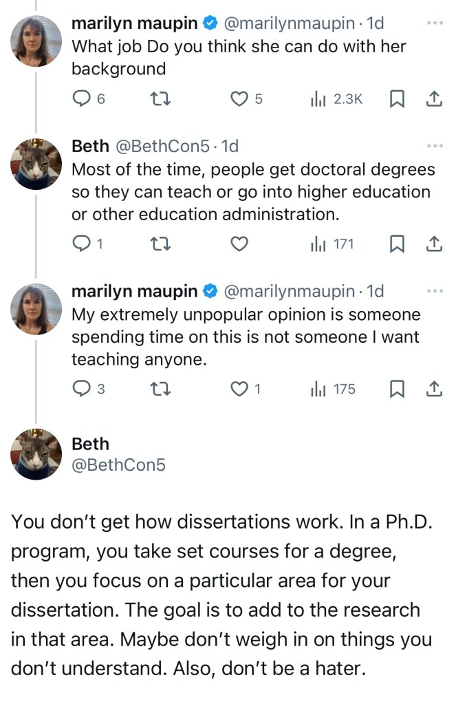Repost Beth's doctoral degrees tweet
The image size is (456, 704).
tap(160, 244)
